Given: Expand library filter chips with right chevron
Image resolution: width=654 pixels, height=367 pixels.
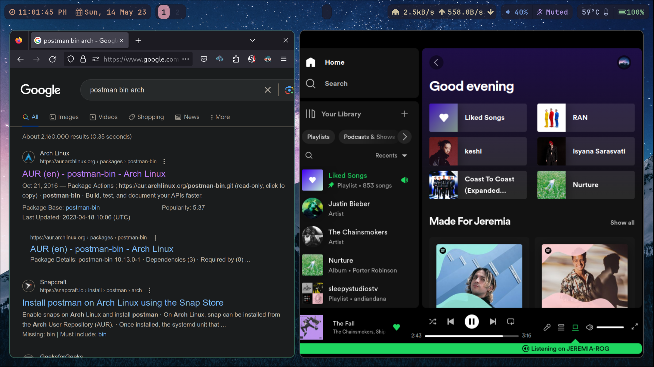Looking at the screenshot, I should 405,137.
